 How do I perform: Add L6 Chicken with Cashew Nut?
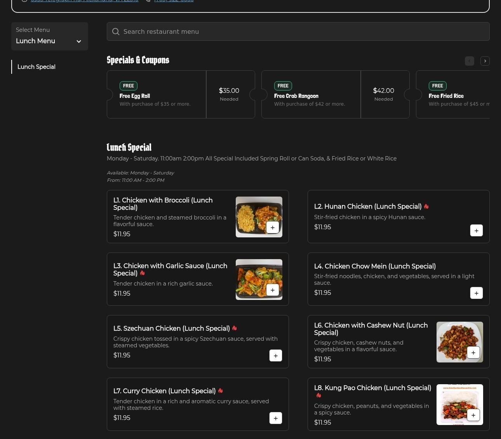(473, 353)
